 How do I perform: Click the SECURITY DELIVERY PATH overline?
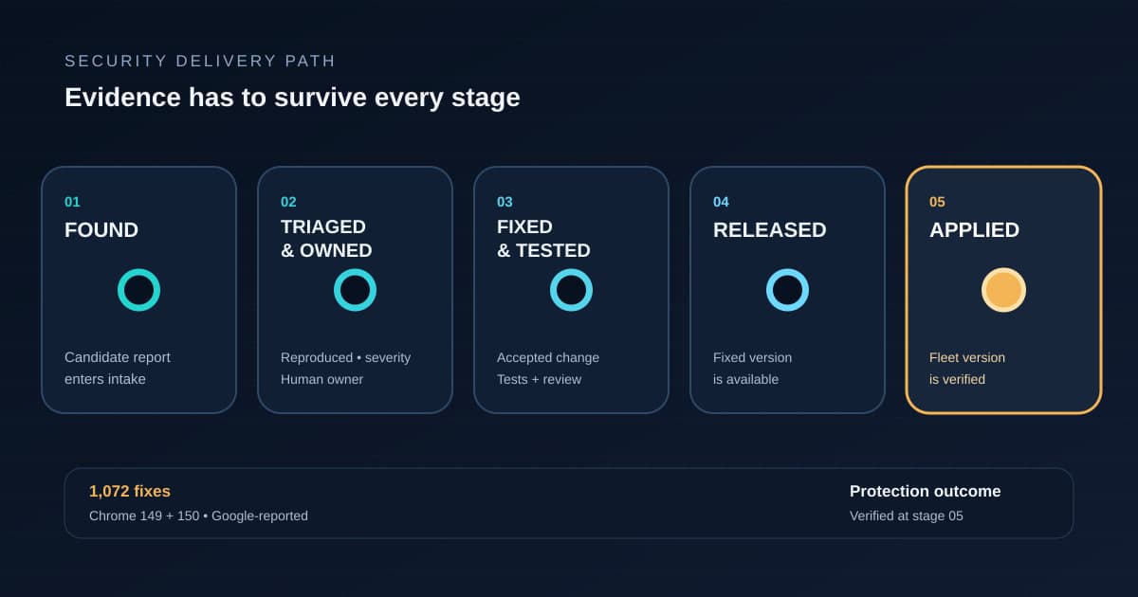(200, 62)
